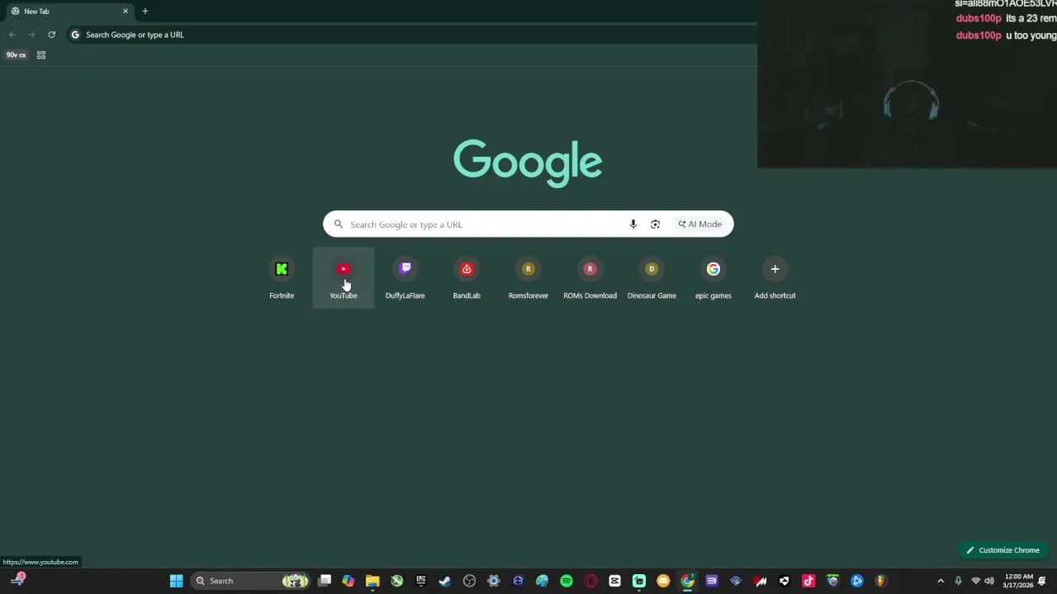Viewport: 1057px width, 594px height.
Task: Select the New Tab tab
Action: (x=70, y=12)
